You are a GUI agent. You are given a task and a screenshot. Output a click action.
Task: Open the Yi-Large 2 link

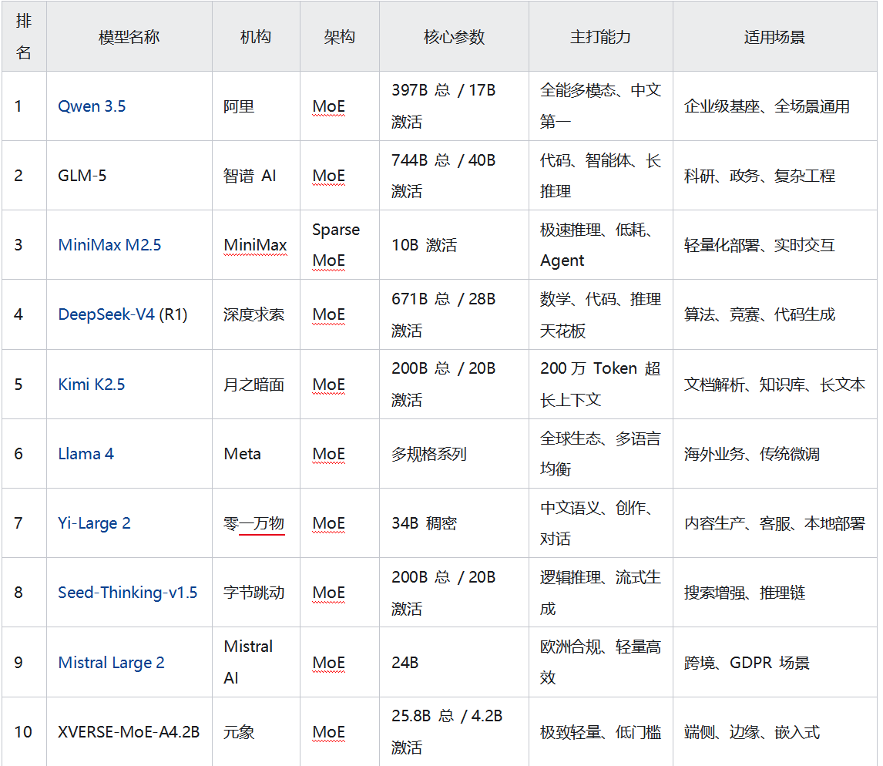pyautogui.click(x=94, y=523)
